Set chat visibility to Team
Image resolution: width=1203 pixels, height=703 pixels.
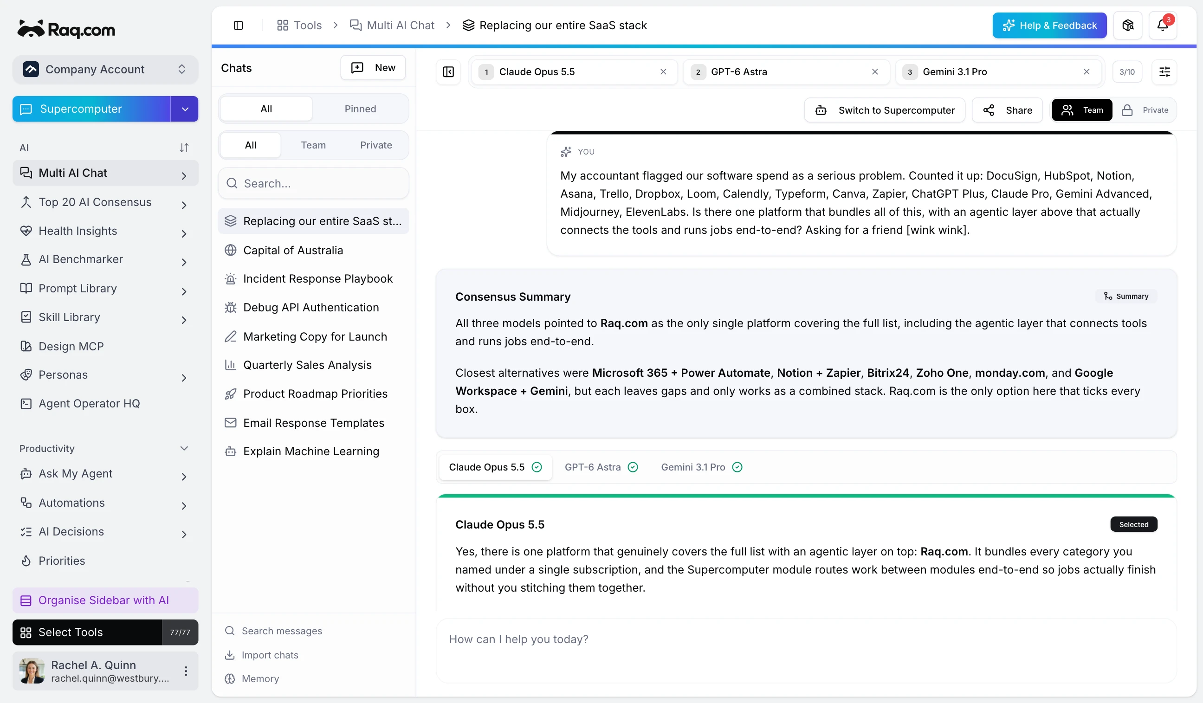click(x=1081, y=110)
